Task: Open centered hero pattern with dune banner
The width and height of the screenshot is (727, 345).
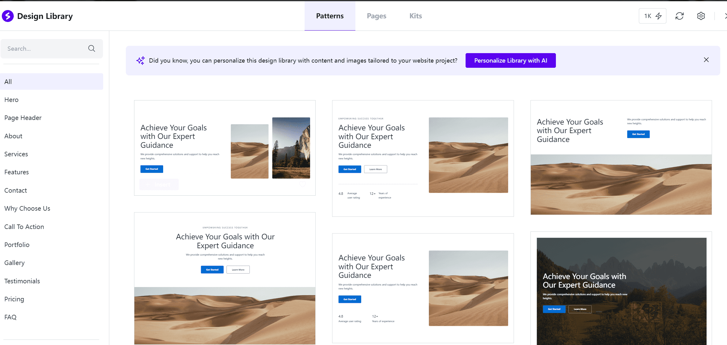Action: (225, 278)
